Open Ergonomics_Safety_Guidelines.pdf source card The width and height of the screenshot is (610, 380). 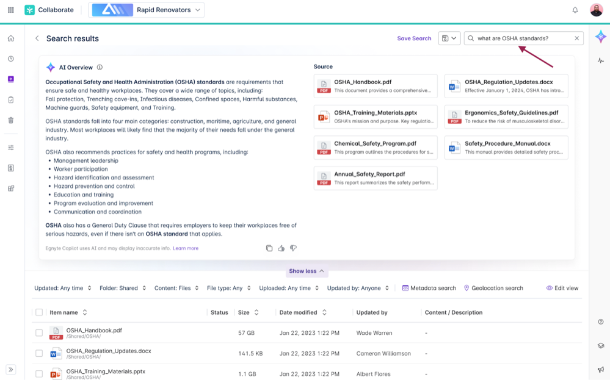(506, 117)
